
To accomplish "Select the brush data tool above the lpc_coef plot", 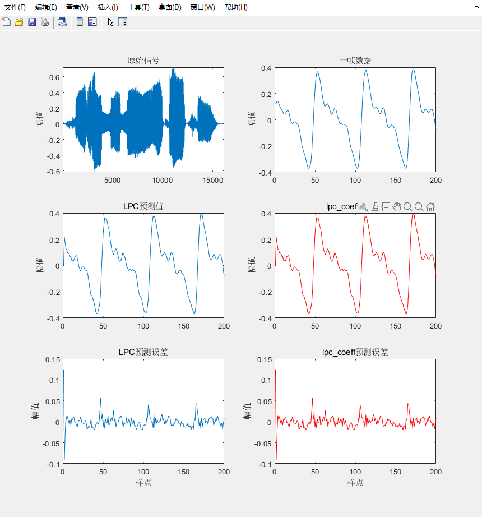I will click(x=374, y=207).
